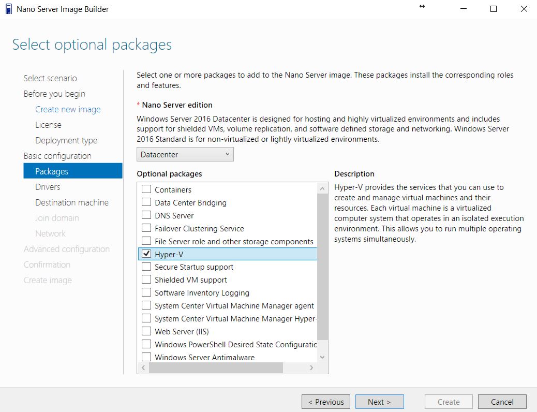Tick the Software Inventory Logging checkbox

point(146,292)
